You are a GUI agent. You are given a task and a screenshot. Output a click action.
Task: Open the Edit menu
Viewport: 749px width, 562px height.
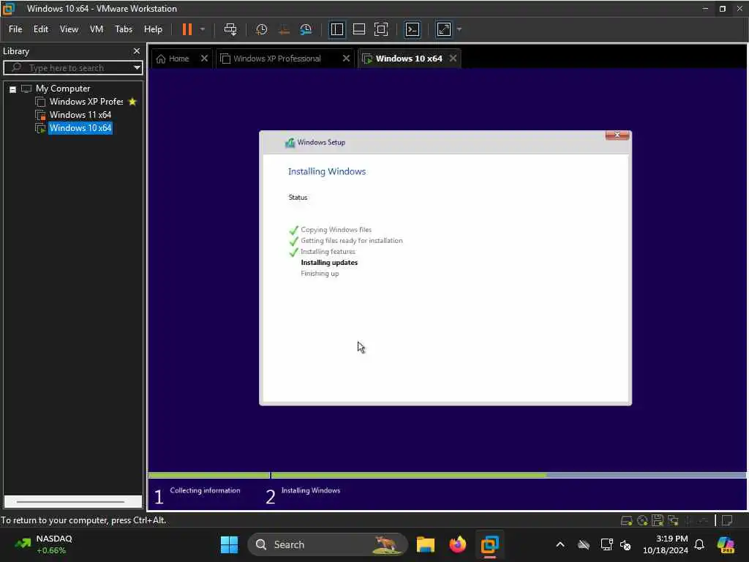(x=41, y=29)
